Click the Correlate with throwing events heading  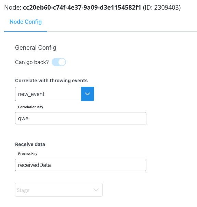pos(51,81)
